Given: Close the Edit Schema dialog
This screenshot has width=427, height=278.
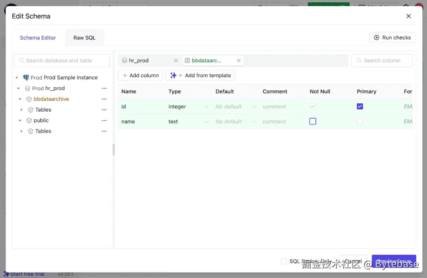Looking at the screenshot, I should 408,16.
